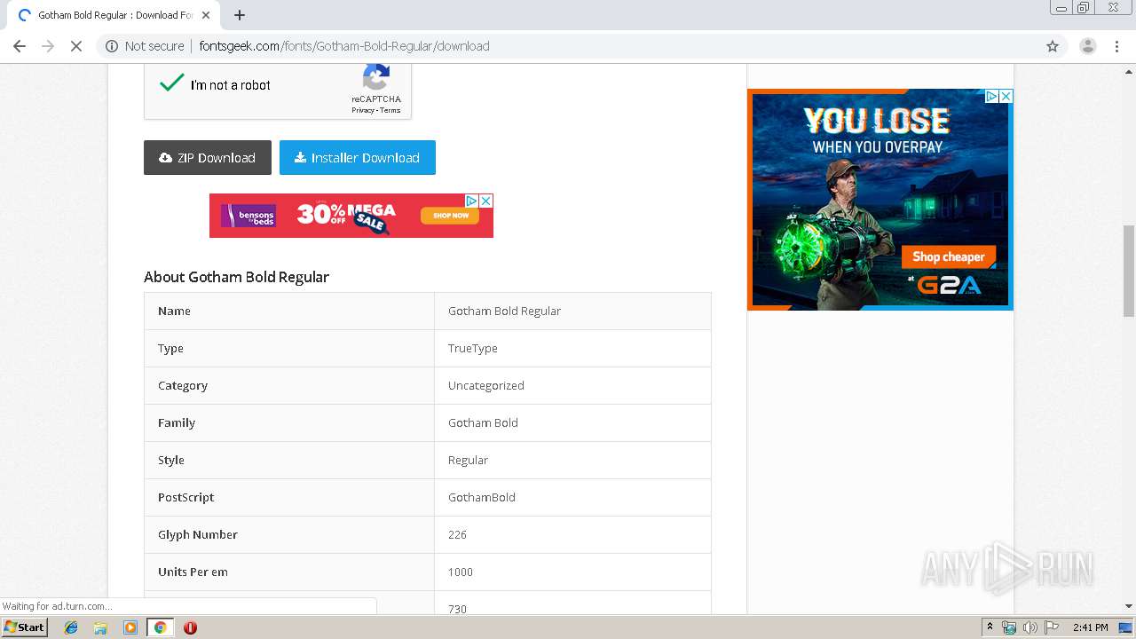Image resolution: width=1136 pixels, height=639 pixels.
Task: Close the Bensons for Beds banner ad
Action: coord(486,201)
